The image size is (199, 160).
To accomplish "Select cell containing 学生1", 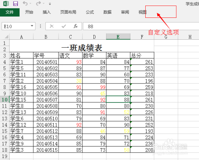I will point(21,62).
